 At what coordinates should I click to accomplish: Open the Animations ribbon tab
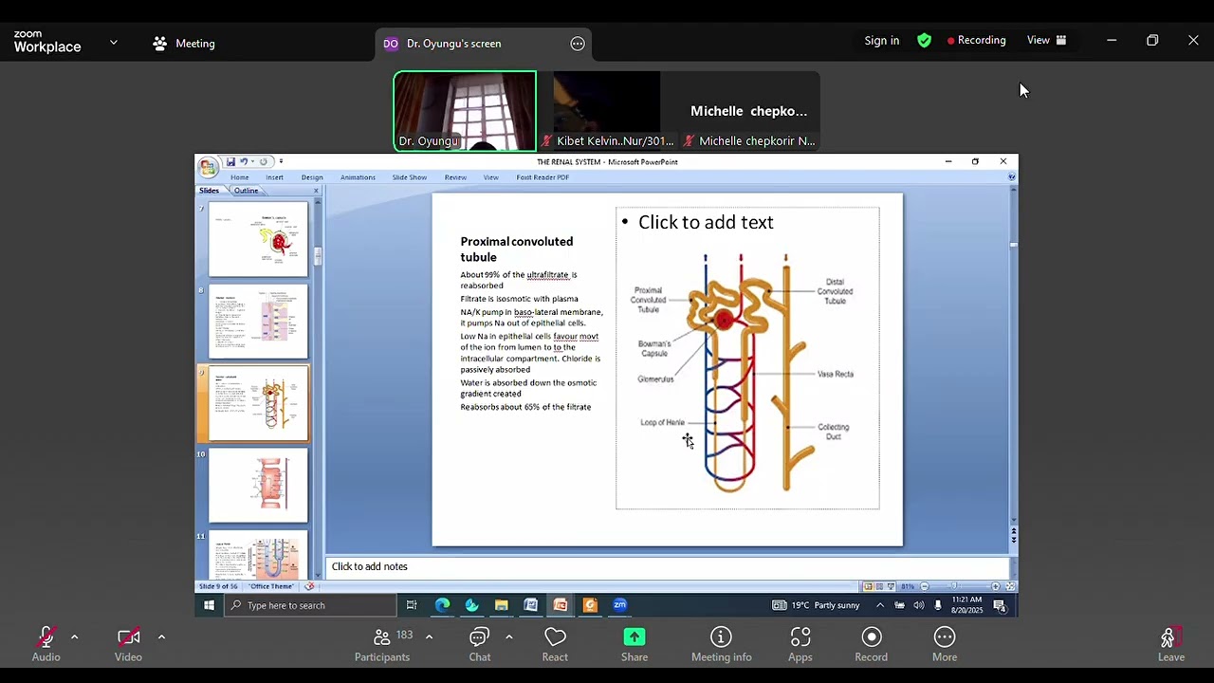pyautogui.click(x=358, y=177)
